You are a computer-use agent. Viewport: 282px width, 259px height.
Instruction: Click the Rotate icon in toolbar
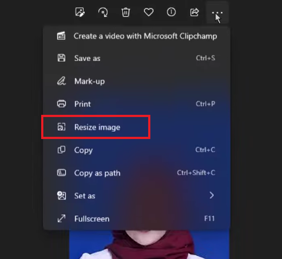(103, 12)
